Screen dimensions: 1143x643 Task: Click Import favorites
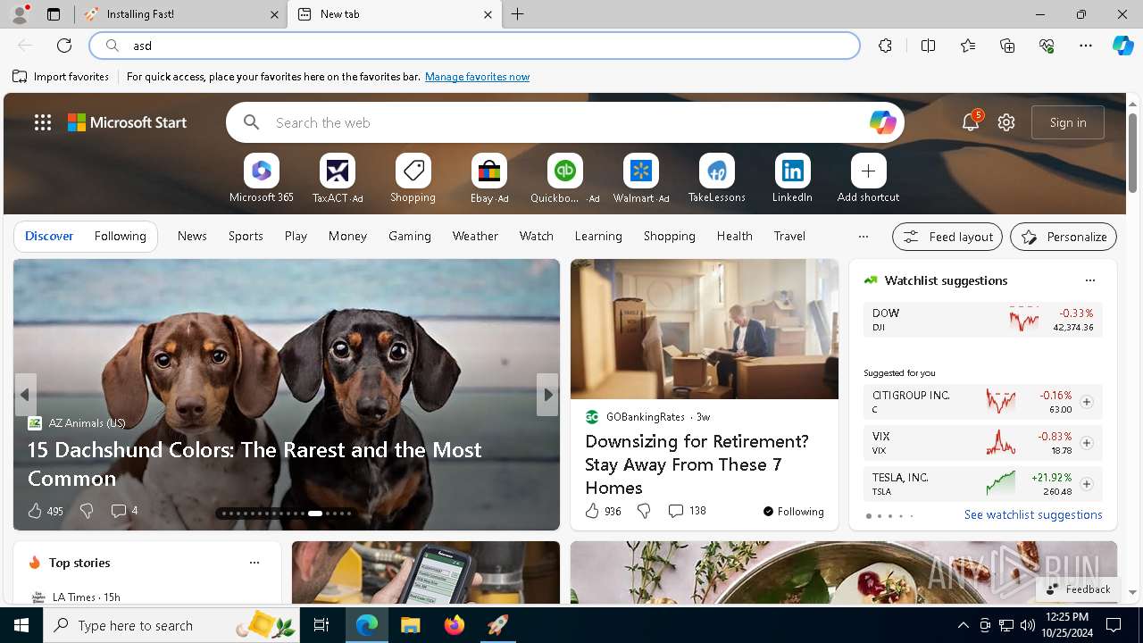pos(61,77)
